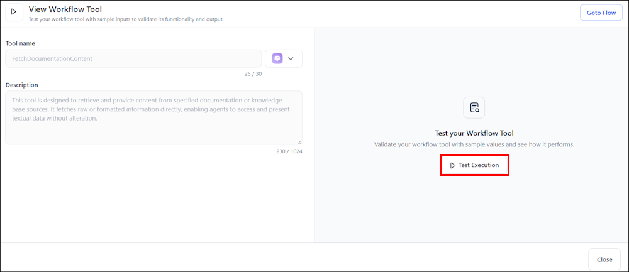Click the Validate your workflow tool subtitle
Image resolution: width=629 pixels, height=272 pixels.
(474, 144)
